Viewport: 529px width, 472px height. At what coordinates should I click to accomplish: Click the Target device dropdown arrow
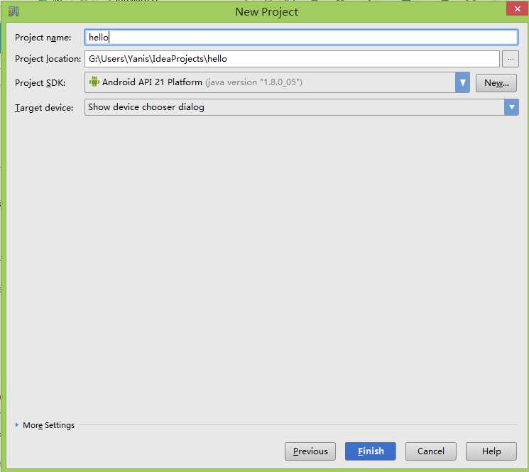coord(511,107)
